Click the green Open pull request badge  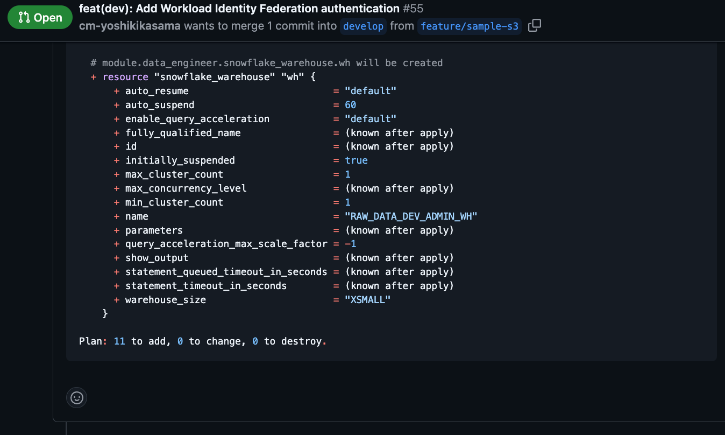click(40, 18)
